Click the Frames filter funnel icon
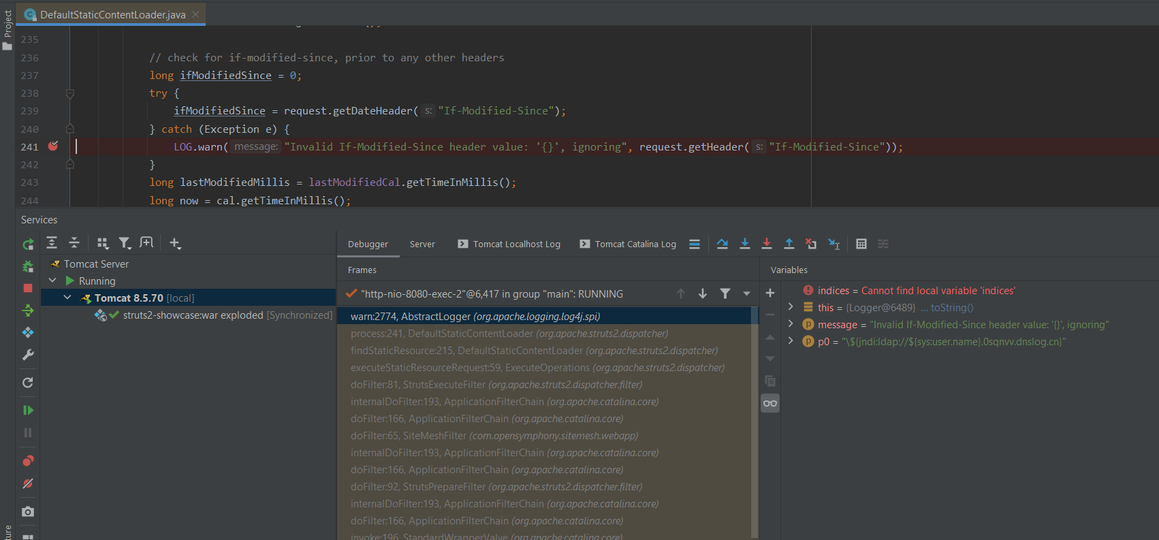 pyautogui.click(x=725, y=293)
